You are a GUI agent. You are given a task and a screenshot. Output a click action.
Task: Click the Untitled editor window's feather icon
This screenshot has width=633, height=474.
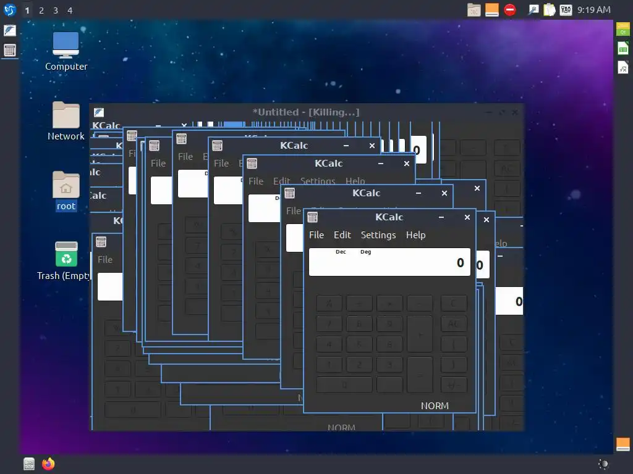click(99, 112)
